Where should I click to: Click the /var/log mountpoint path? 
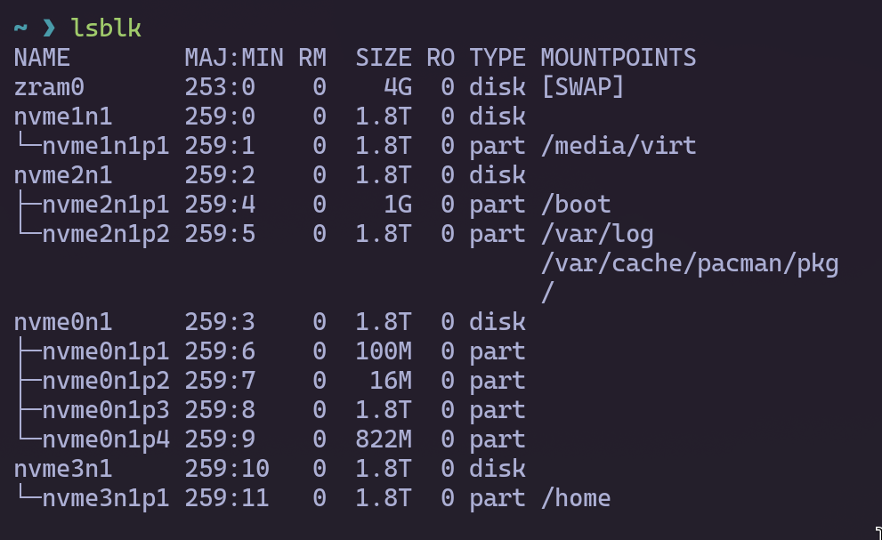point(596,234)
